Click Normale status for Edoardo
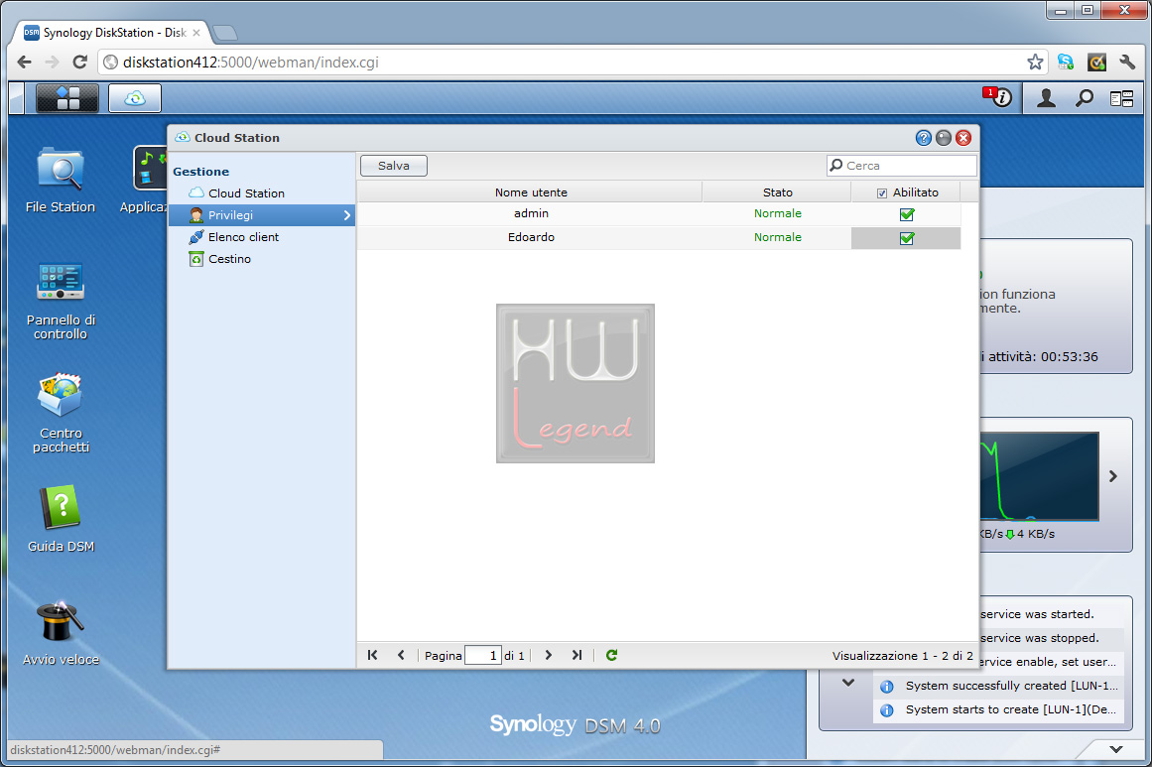 click(x=777, y=237)
